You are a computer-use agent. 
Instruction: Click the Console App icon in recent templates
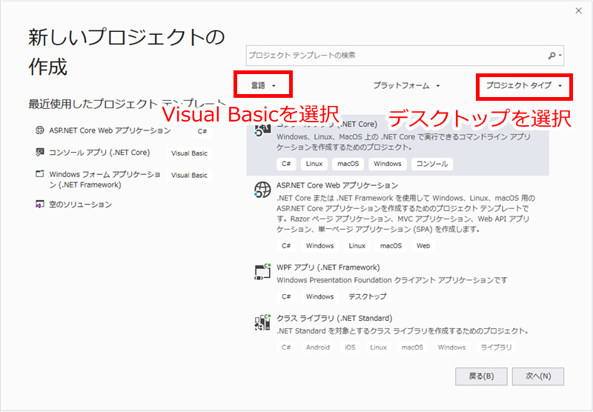coord(40,152)
